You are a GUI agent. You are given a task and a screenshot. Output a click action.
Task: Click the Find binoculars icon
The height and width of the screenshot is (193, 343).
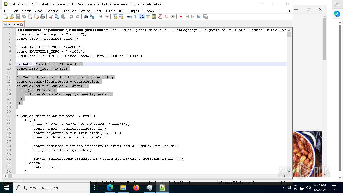(86, 17)
